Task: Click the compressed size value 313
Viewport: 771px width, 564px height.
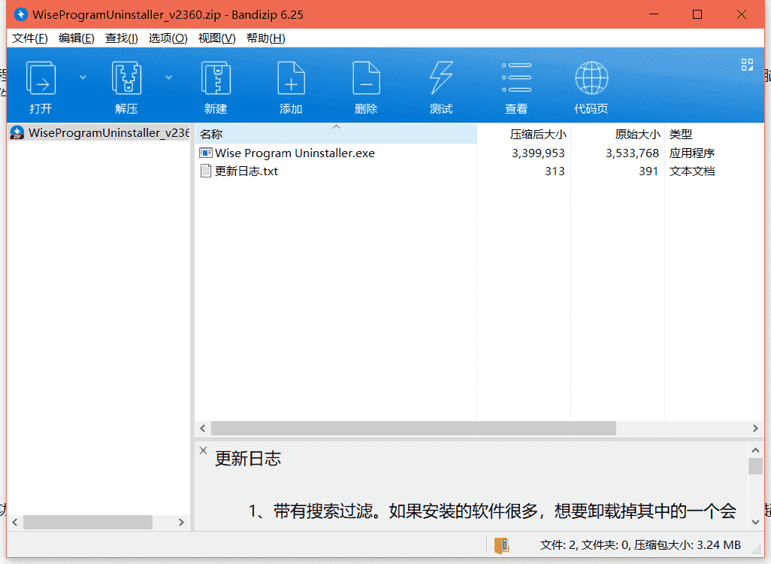Action: 555,171
